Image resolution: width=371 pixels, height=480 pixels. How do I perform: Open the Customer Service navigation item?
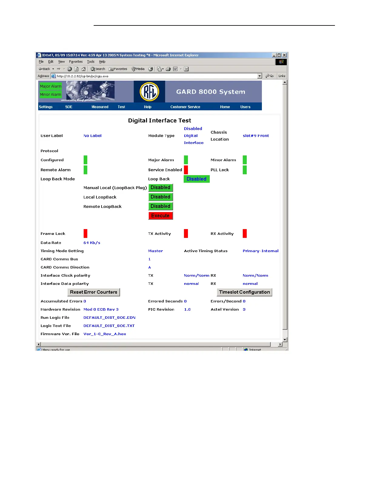click(185, 107)
